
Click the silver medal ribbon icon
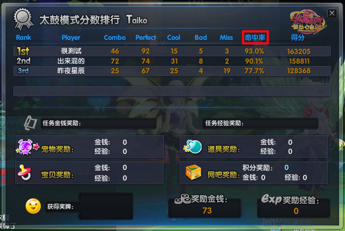coord(23,19)
